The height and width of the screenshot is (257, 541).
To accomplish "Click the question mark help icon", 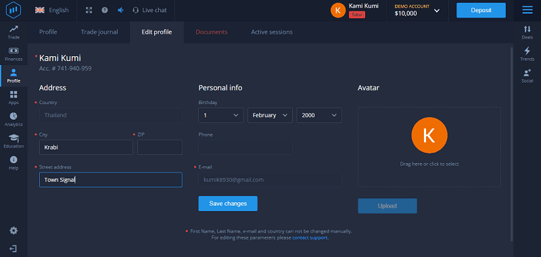I will (x=105, y=10).
